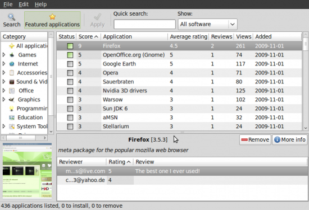Select the c...3@yahoo.de review row
The image size is (309, 210).
coord(182,180)
